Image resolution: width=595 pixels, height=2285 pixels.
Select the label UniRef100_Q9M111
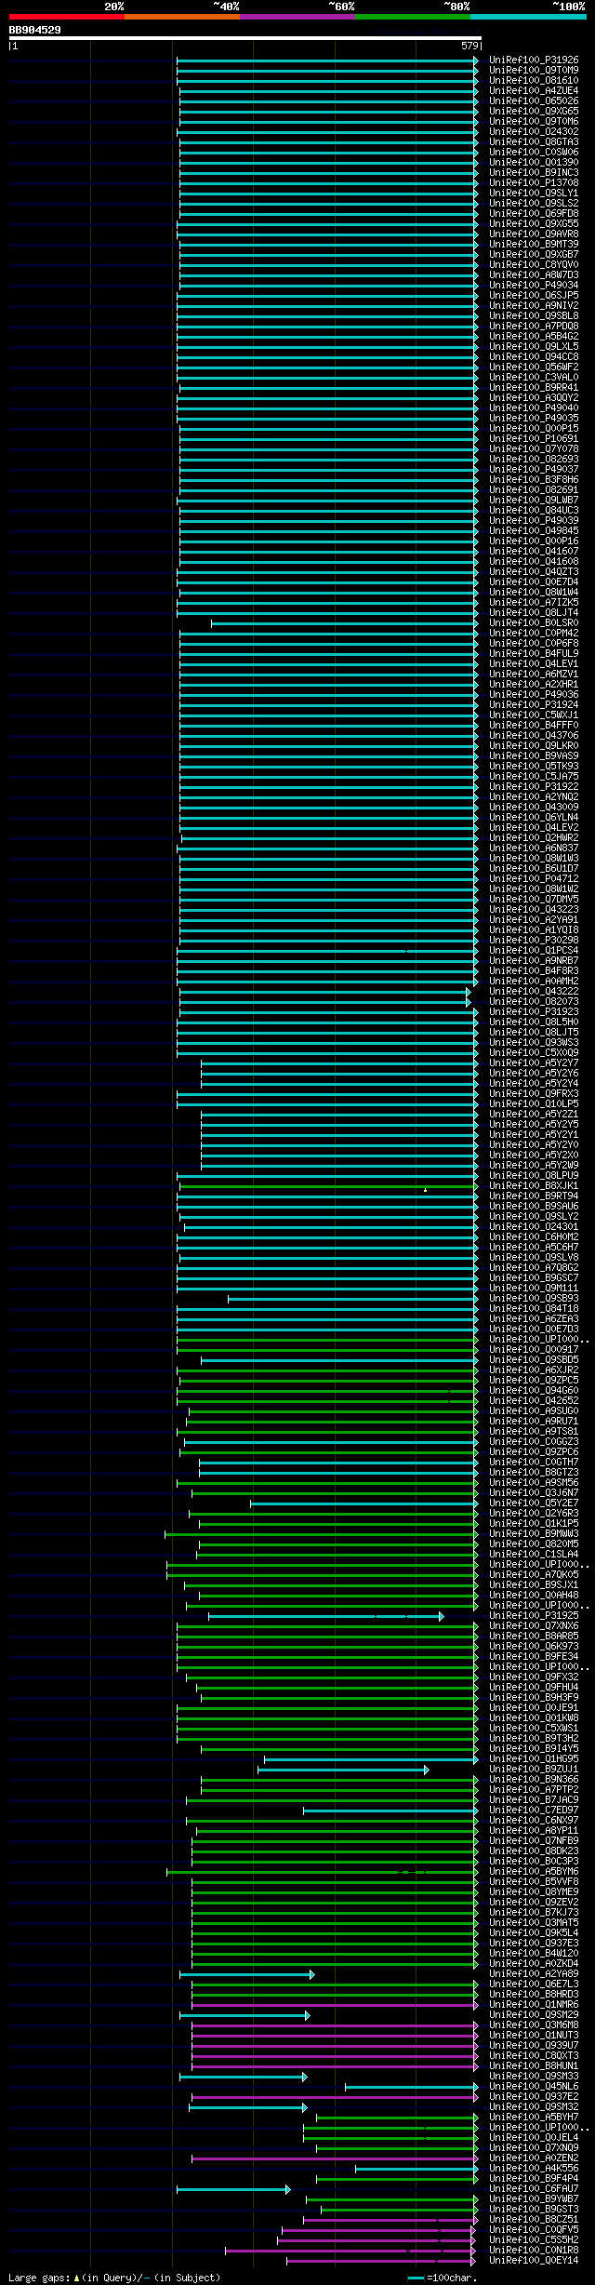click(x=534, y=1288)
